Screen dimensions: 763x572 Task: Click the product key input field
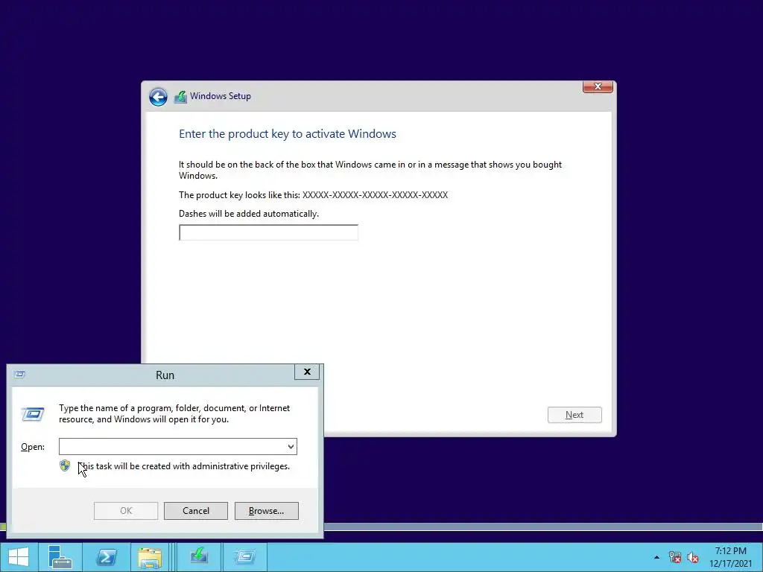pyautogui.click(x=268, y=232)
